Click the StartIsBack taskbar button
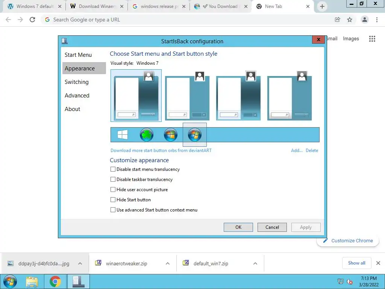 [x=78, y=281]
